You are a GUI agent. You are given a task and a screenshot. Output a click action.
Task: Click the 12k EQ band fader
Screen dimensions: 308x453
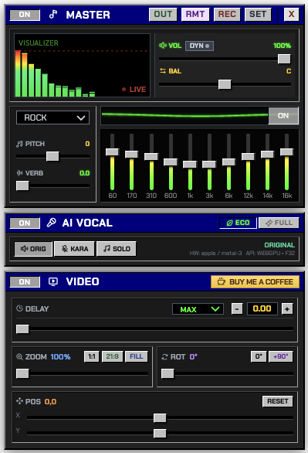(x=248, y=157)
